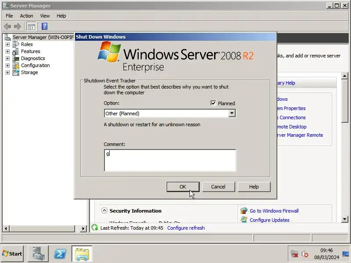Click the Show Desktop tray icon
351x263 pixels.
click(346, 254)
